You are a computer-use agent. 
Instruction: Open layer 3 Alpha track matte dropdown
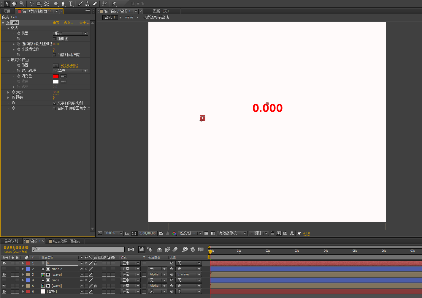(157, 275)
